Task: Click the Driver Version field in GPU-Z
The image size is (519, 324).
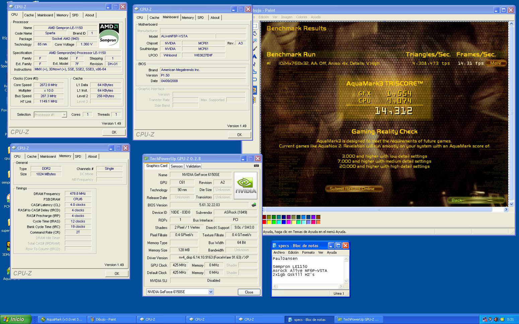Action: click(213, 258)
